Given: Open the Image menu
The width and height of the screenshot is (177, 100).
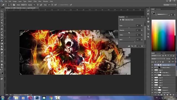Looking at the screenshot, I should click(x=15, y=1).
